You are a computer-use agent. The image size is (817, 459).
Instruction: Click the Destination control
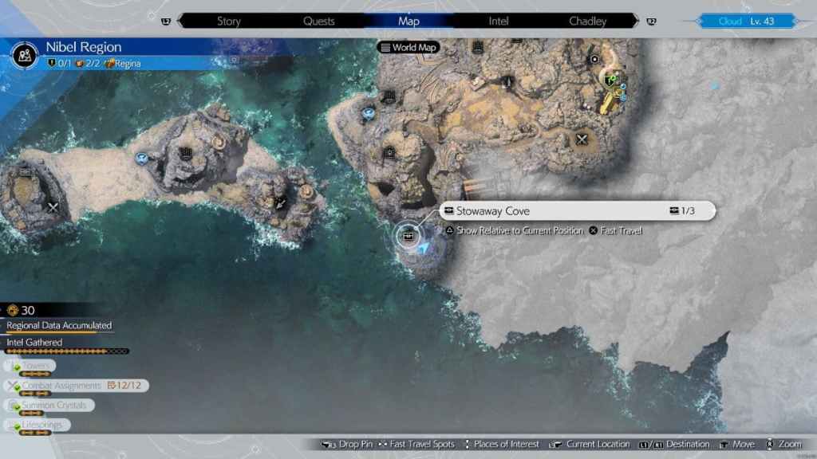pyautogui.click(x=673, y=445)
